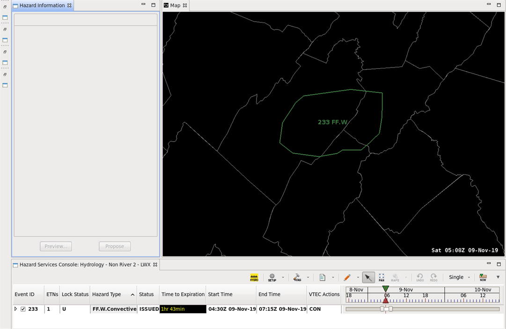Maximize the Hazard Services Console panel

[499, 264]
